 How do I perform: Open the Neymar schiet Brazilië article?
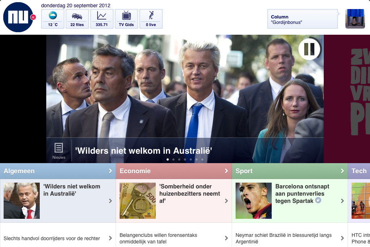click(x=284, y=238)
